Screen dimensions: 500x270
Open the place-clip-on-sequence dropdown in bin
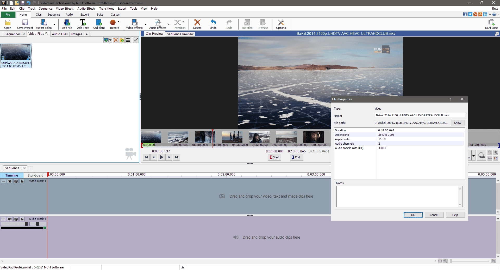110,40
